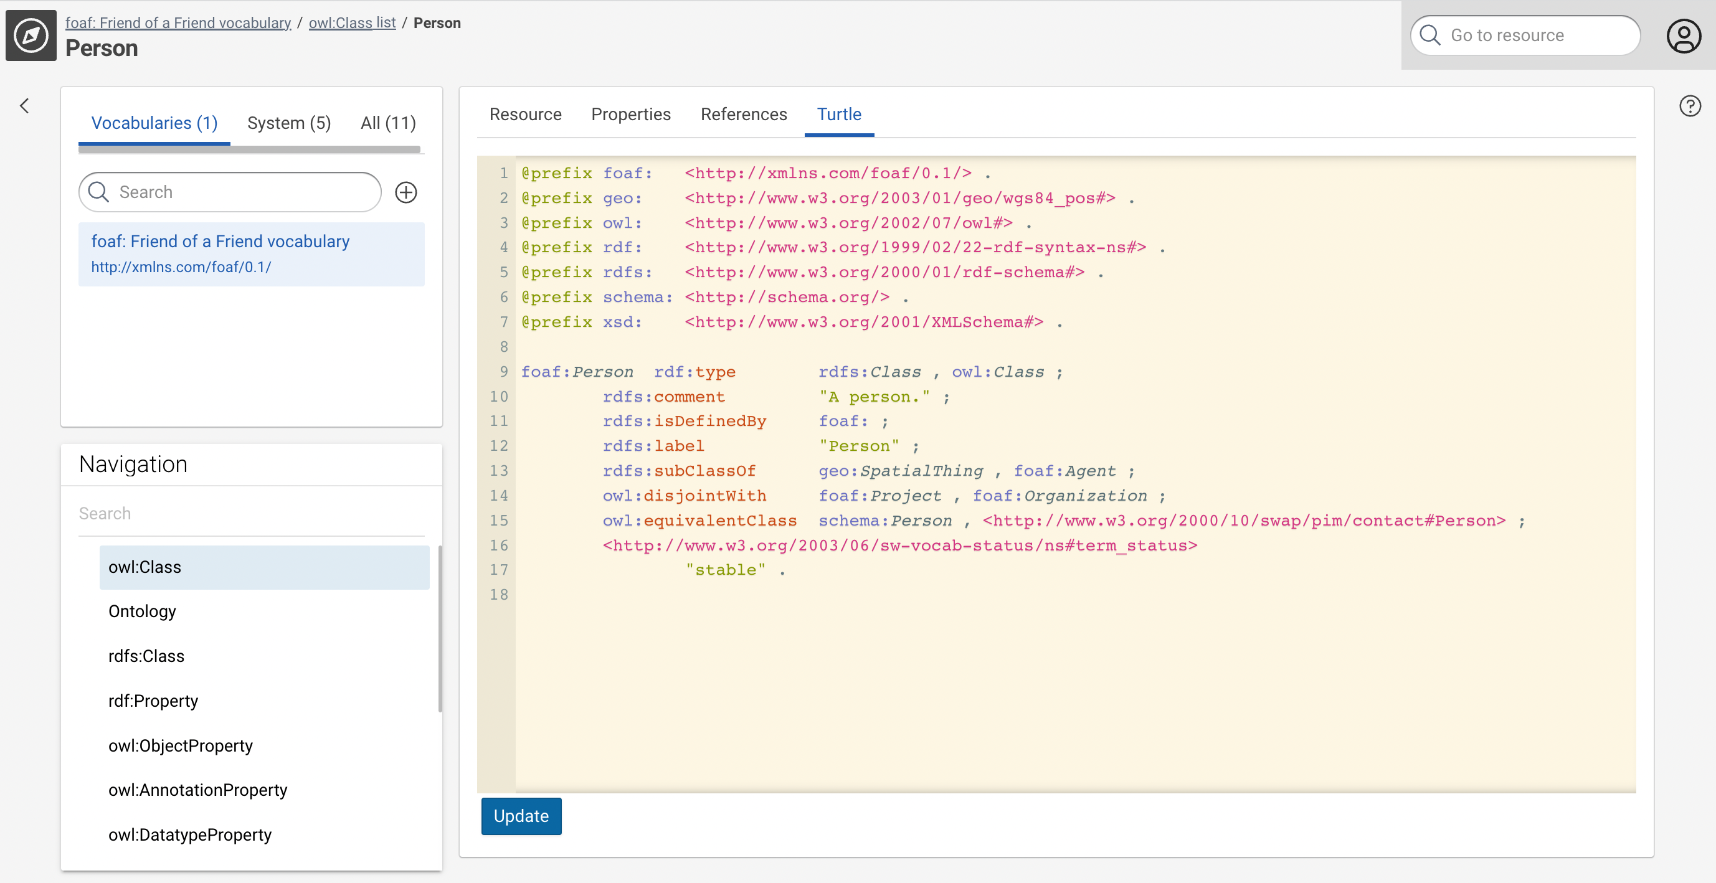Select rdf:Property in the Navigation list
Viewport: 1716px width, 883px height.
click(x=153, y=701)
